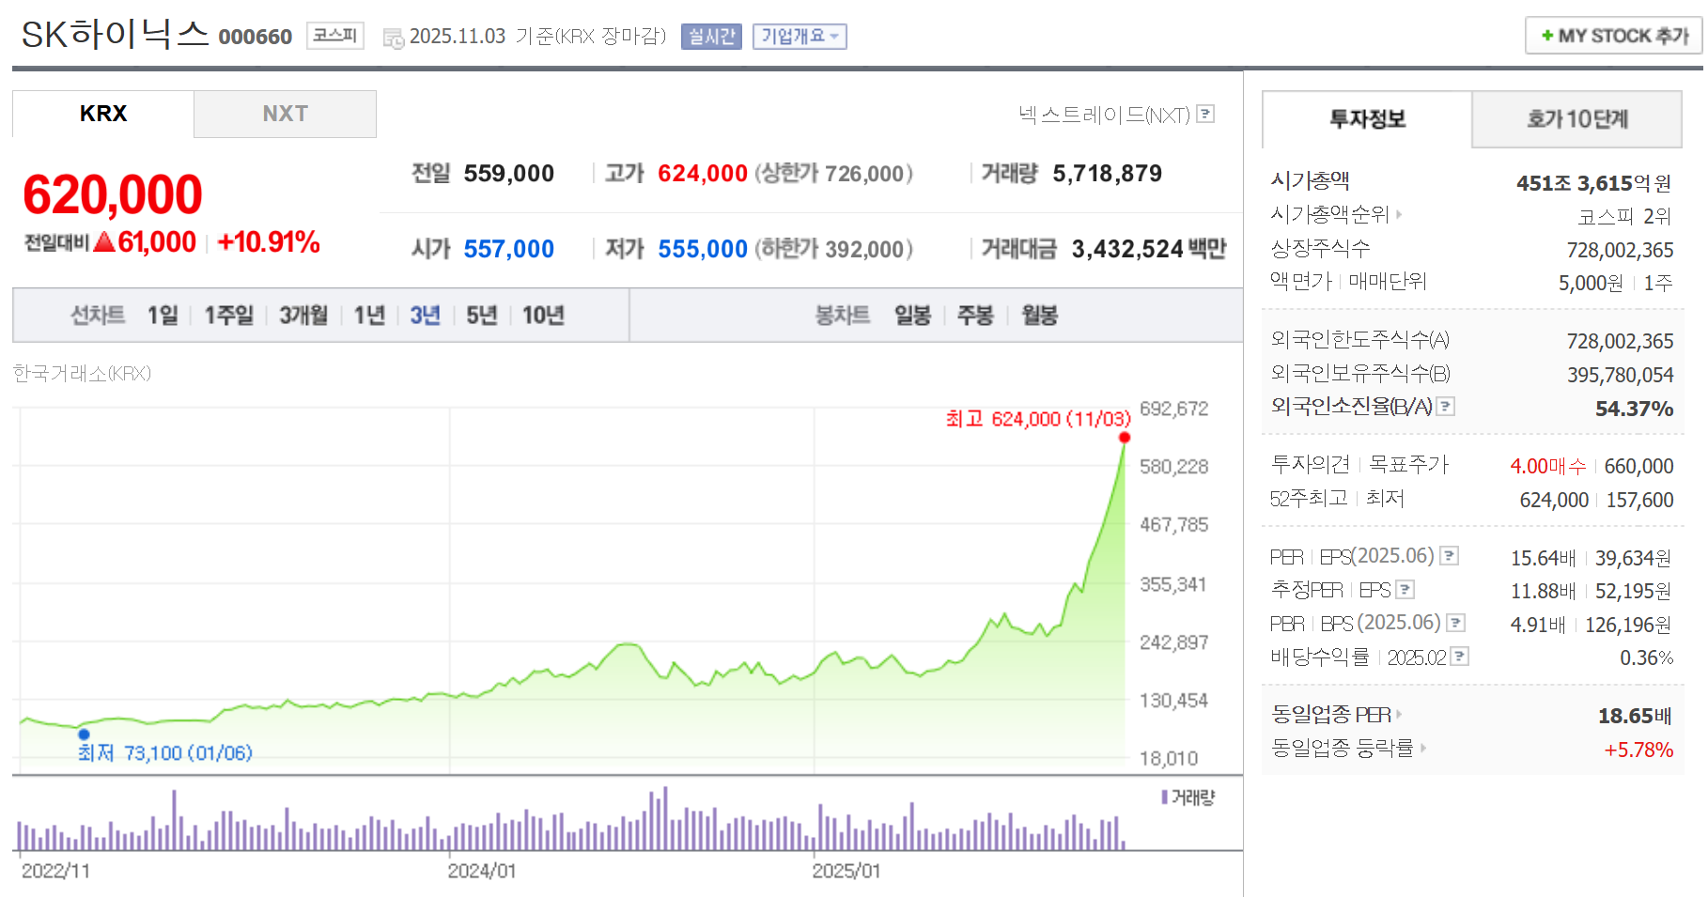Click the stock code 000660

tap(256, 37)
